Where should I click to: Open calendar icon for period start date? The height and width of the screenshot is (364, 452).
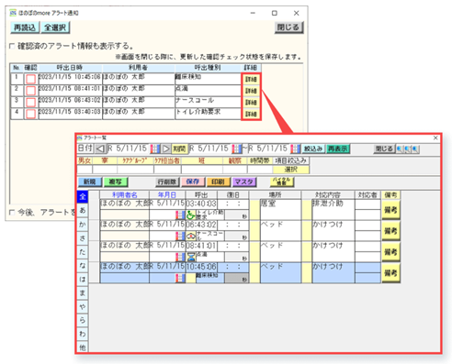pos(237,149)
